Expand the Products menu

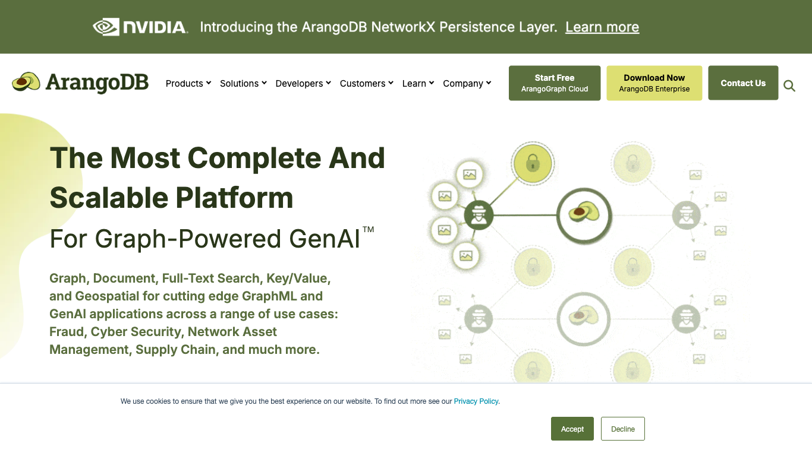(188, 84)
